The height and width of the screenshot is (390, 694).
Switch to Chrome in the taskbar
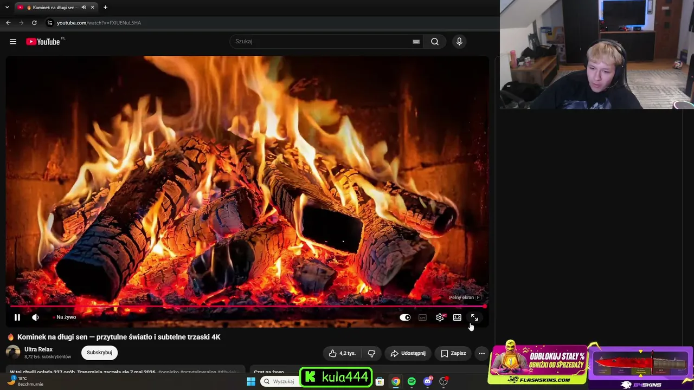[x=396, y=381]
